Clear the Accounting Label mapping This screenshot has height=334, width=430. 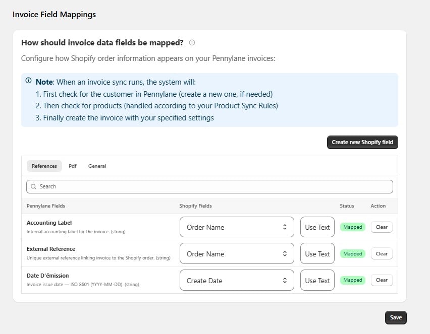click(382, 227)
